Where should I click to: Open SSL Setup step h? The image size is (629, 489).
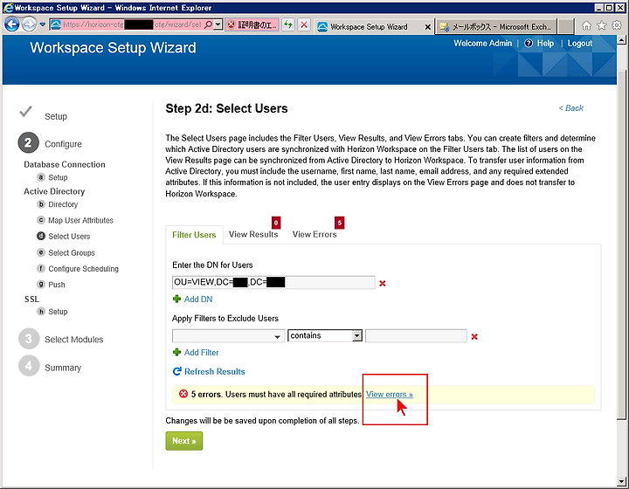[x=52, y=312]
